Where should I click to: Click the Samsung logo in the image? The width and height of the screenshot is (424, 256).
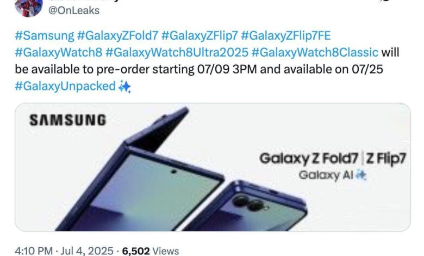67,119
